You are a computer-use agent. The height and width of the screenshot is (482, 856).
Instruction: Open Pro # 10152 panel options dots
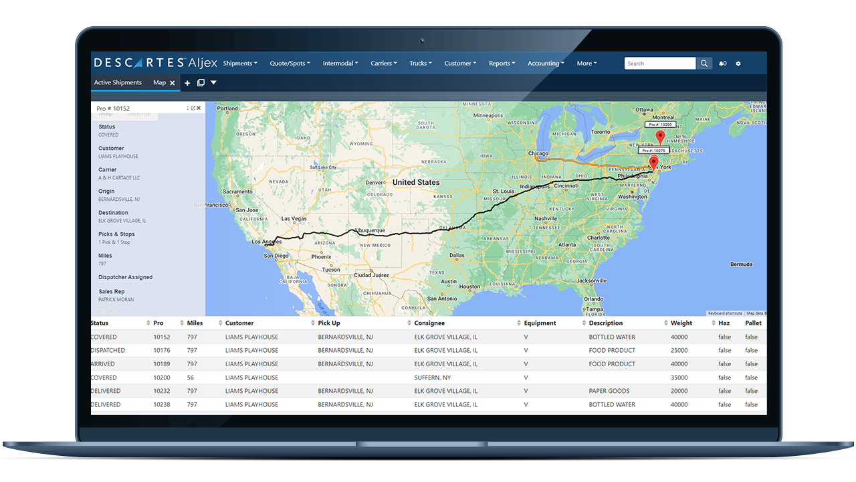[x=187, y=108]
